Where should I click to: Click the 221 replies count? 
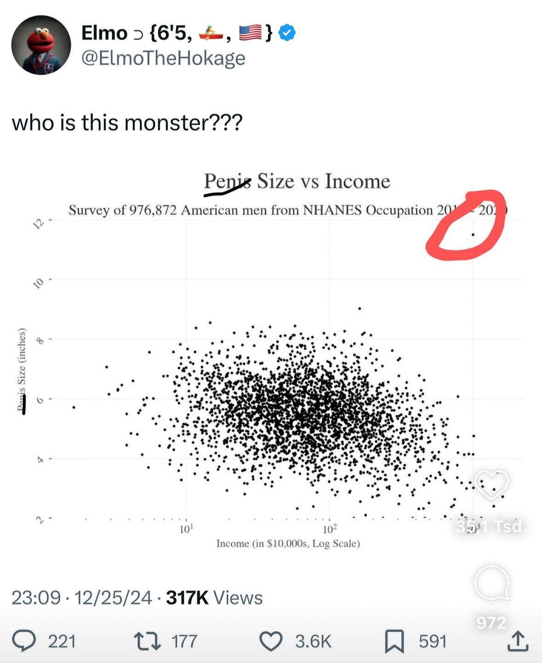(x=62, y=641)
